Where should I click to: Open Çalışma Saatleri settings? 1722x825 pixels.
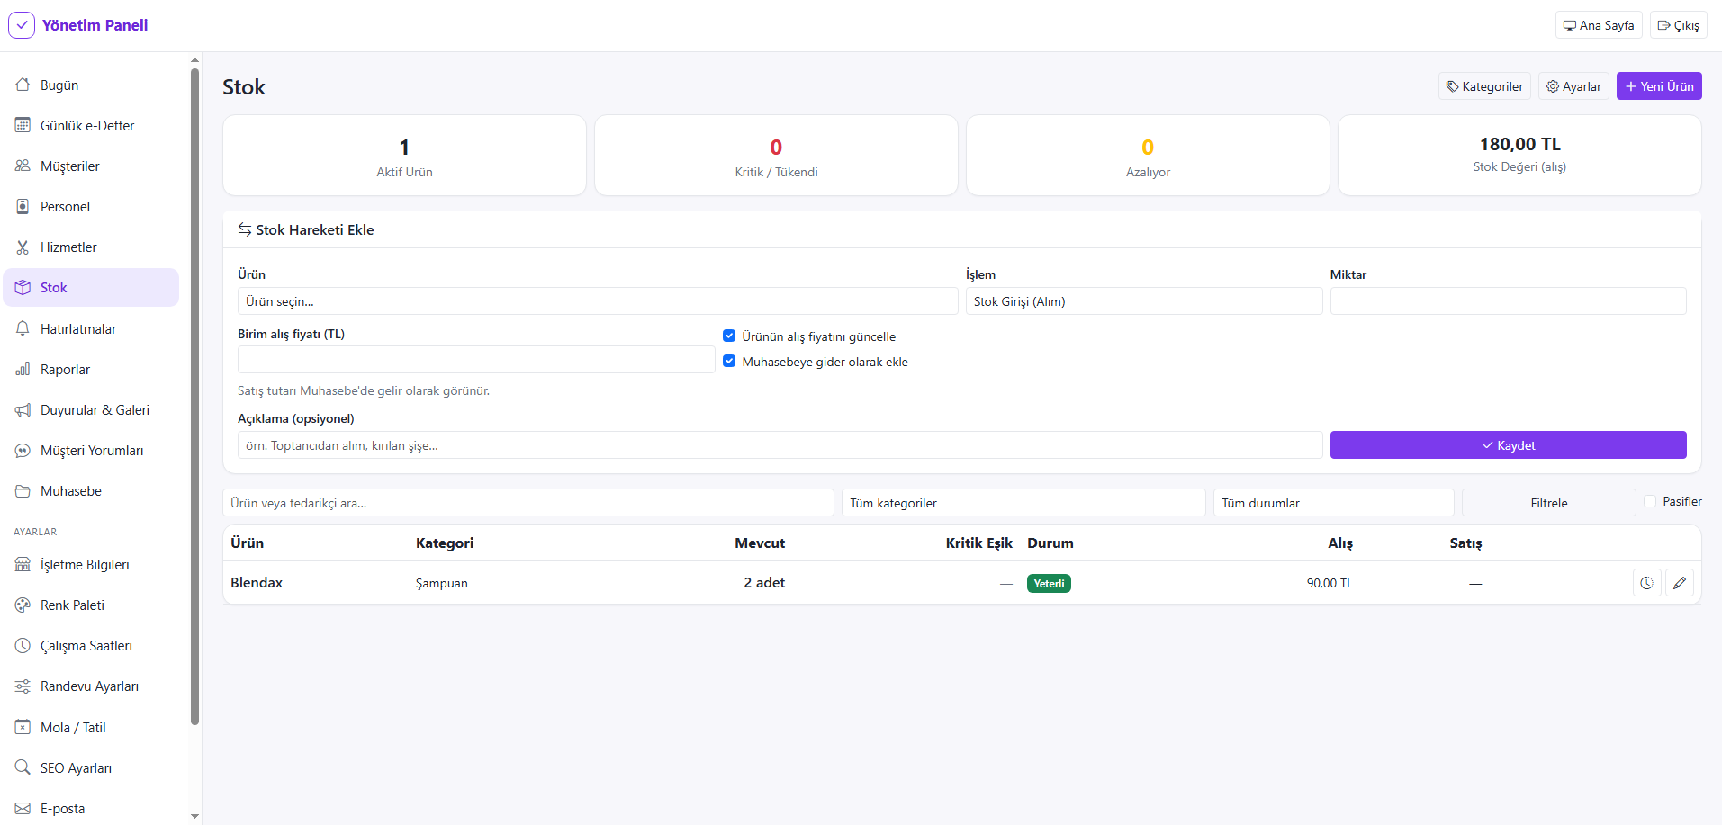[x=91, y=645]
